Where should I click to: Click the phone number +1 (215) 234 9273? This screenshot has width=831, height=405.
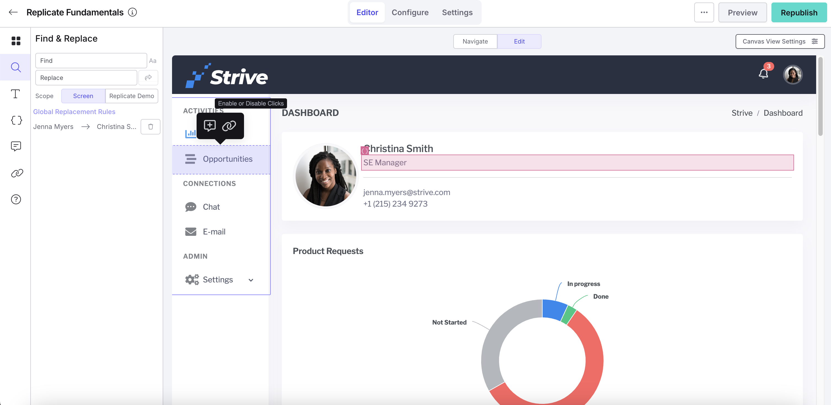[395, 204]
